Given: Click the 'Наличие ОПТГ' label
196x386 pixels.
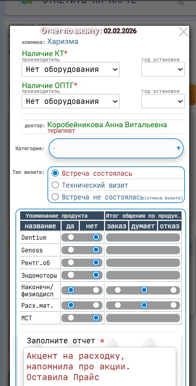Looking at the screenshot, I should 50,85.
